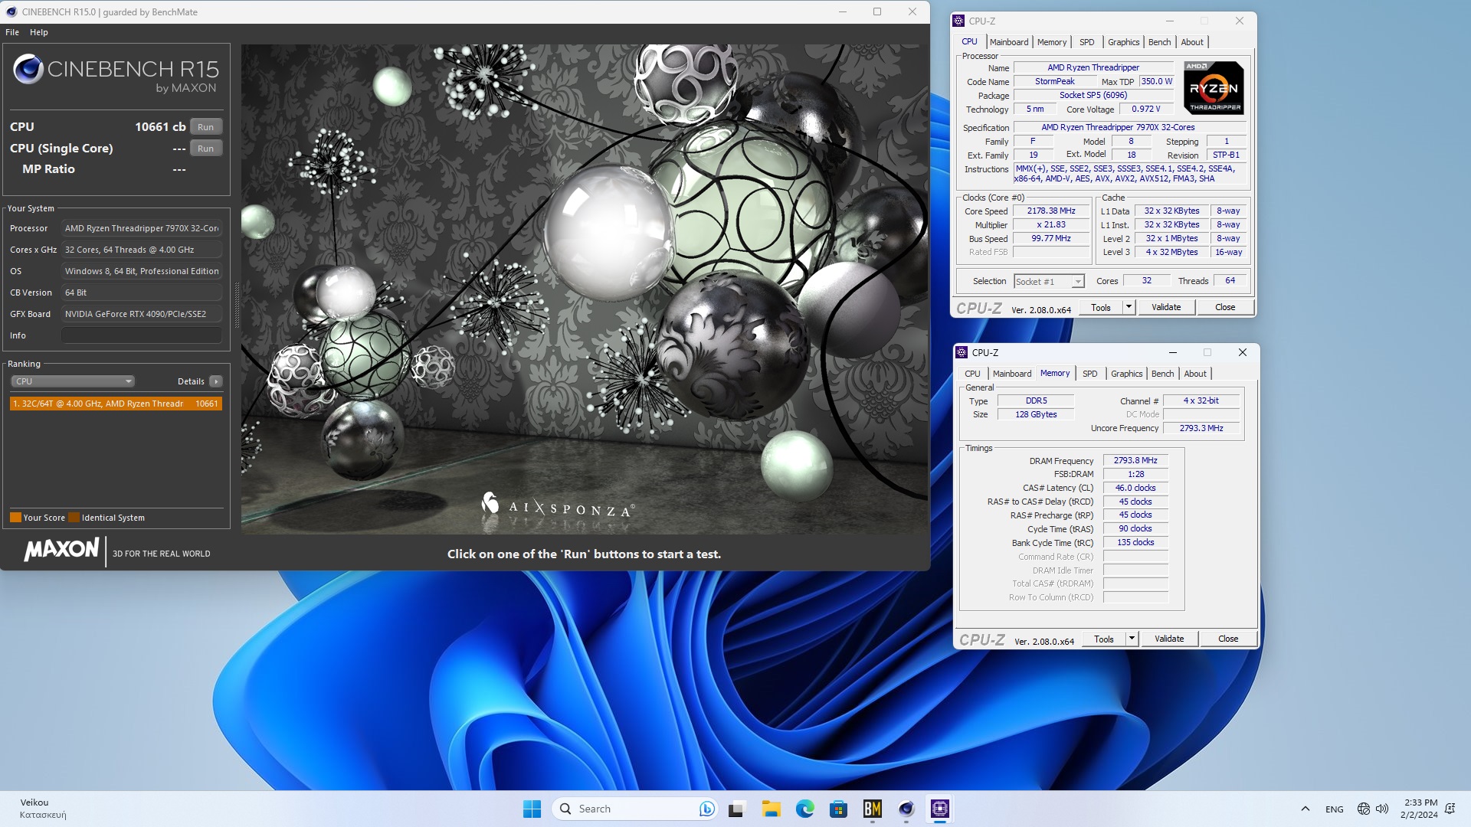Open the Help menu in Cinebench
1471x827 pixels.
39,32
